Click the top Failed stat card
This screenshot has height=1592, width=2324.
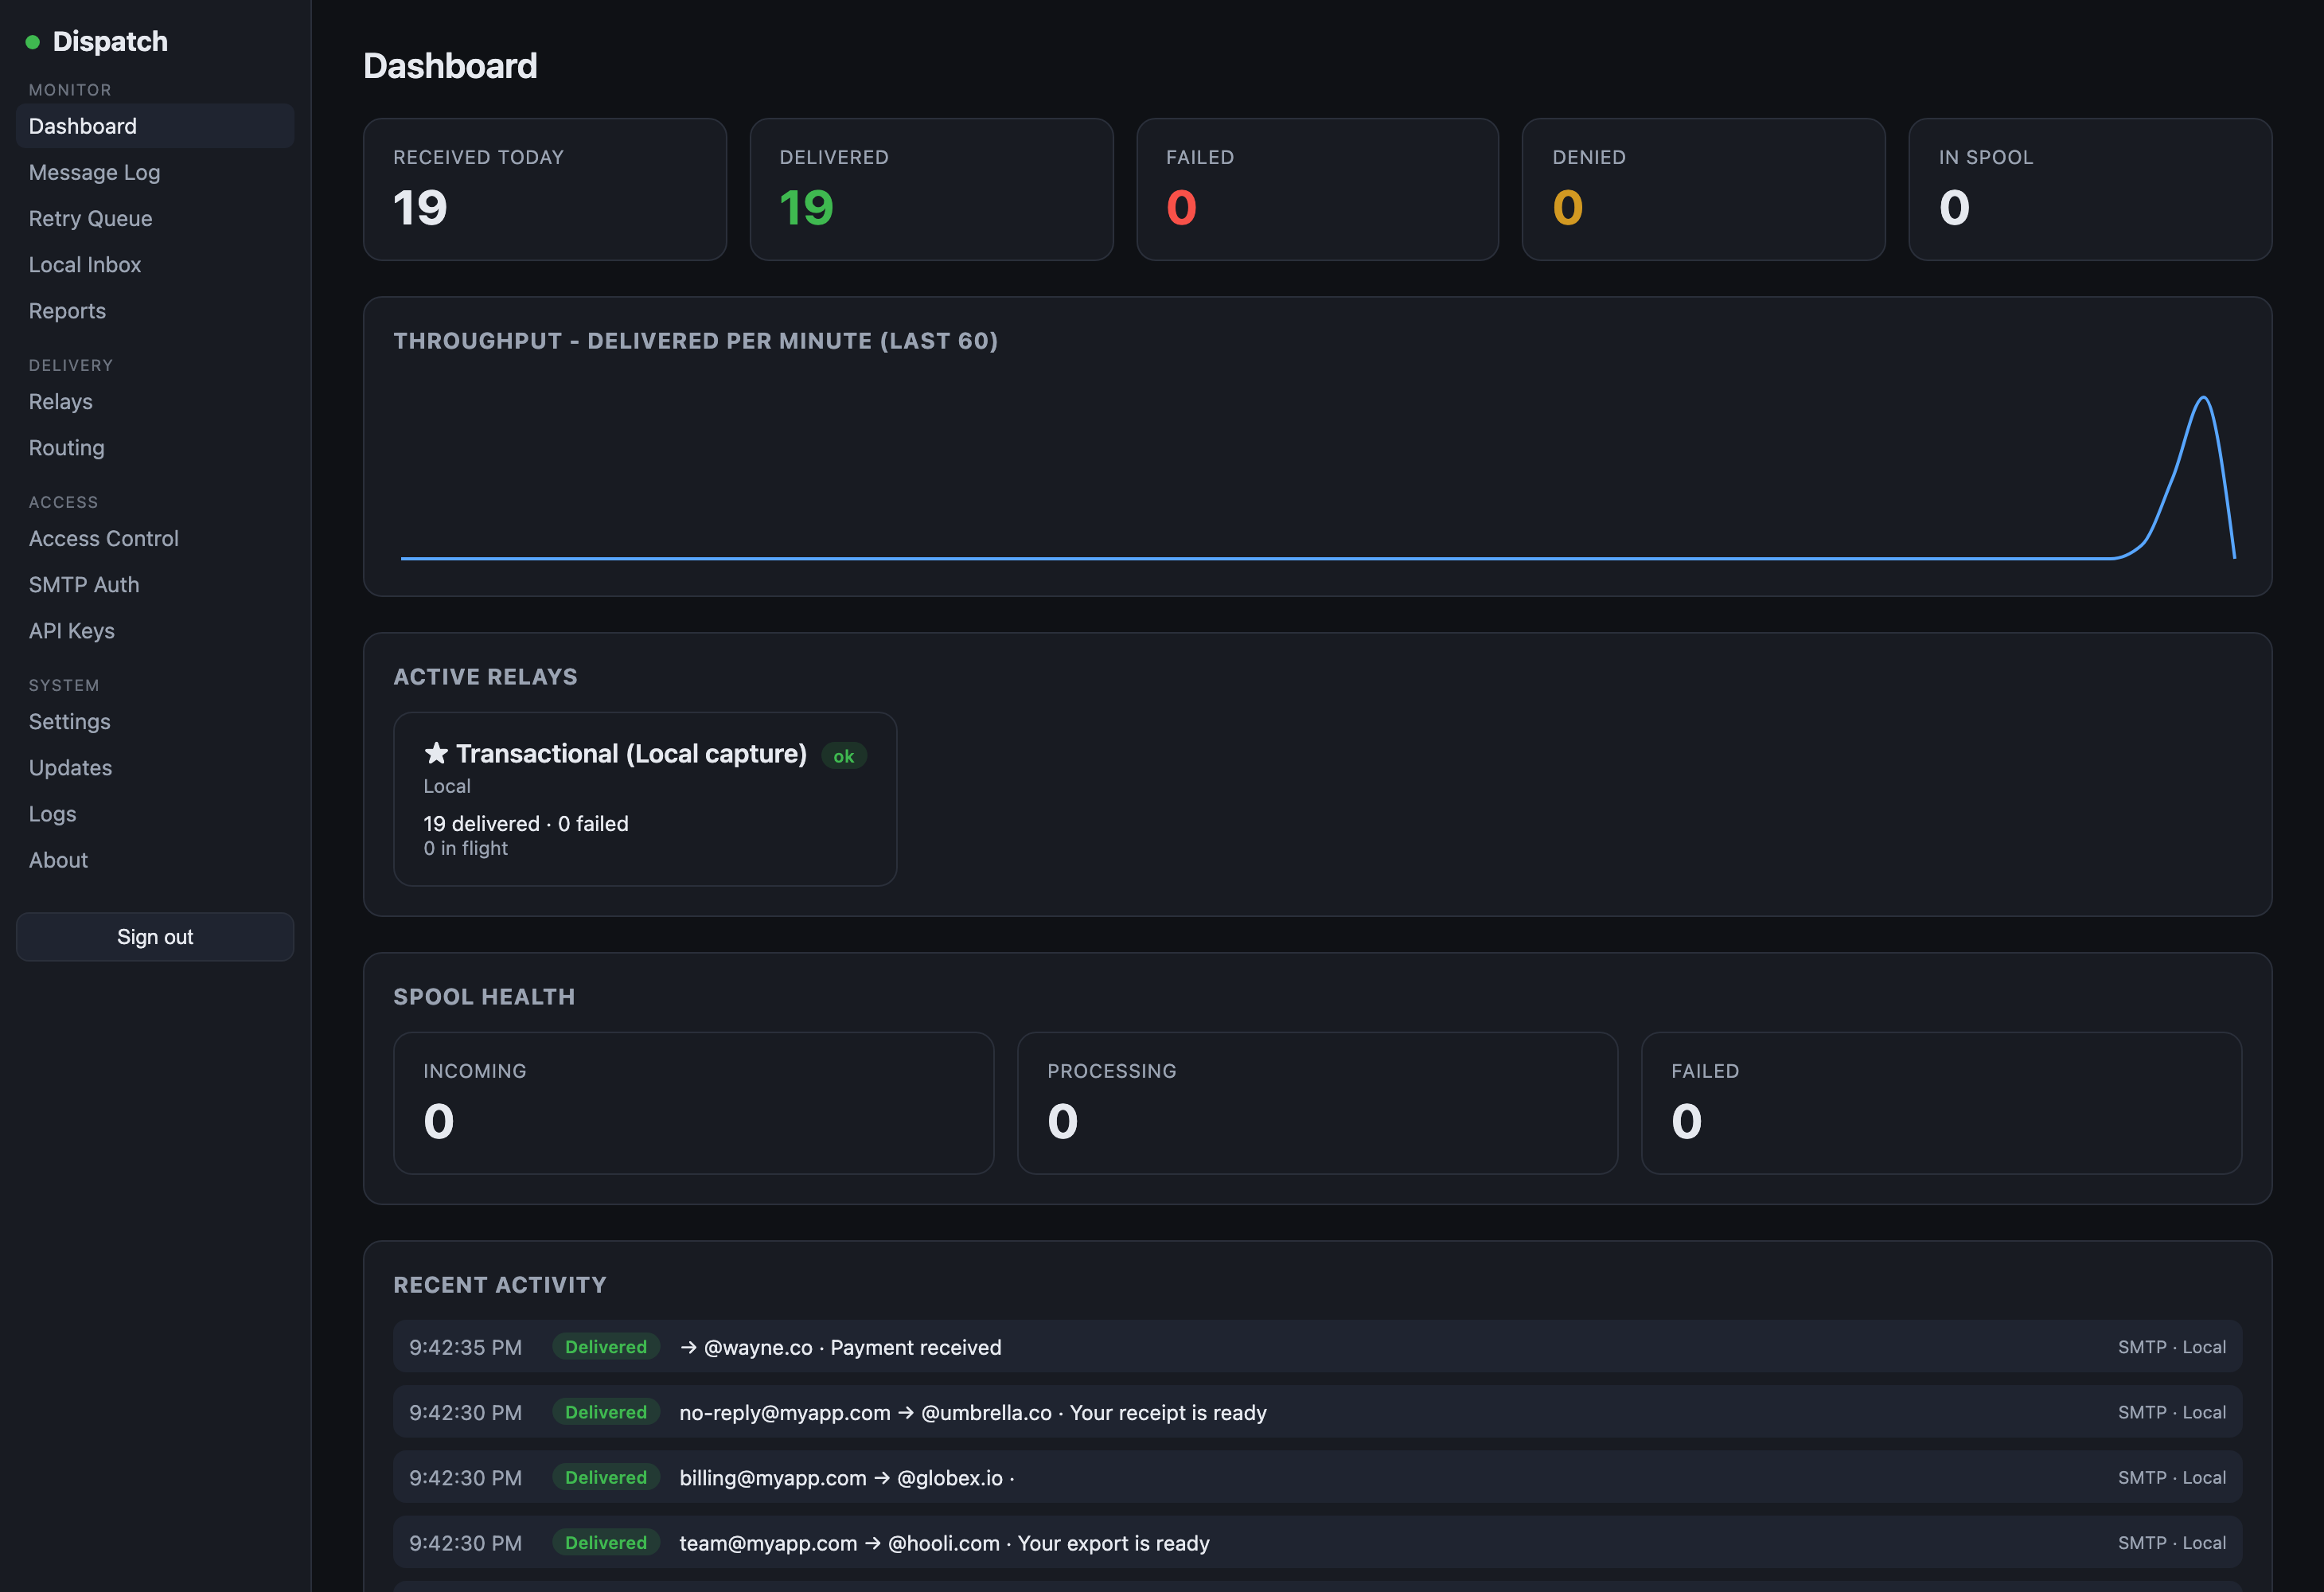coord(1317,190)
